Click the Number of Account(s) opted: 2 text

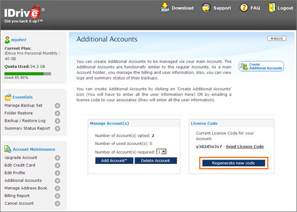(124, 136)
